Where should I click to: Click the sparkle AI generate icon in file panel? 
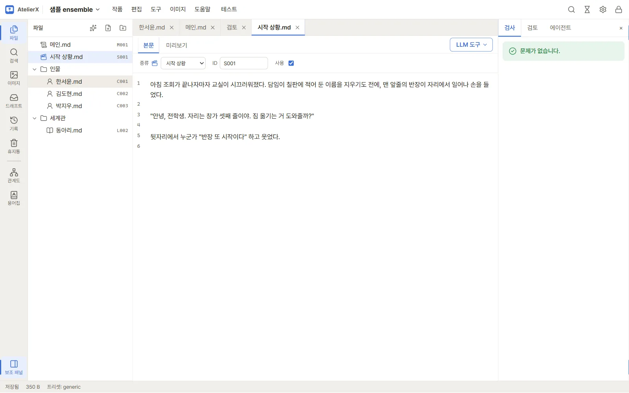93,28
